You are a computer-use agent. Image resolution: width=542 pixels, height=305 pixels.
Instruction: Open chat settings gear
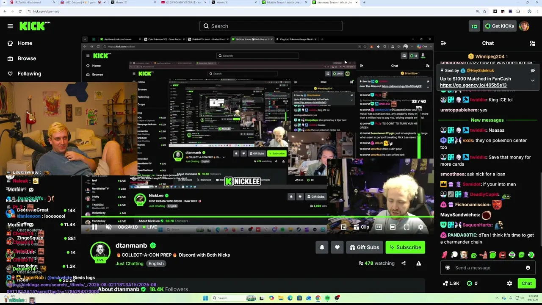coord(509,283)
